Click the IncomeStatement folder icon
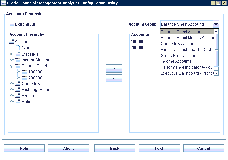 click(x=18, y=60)
